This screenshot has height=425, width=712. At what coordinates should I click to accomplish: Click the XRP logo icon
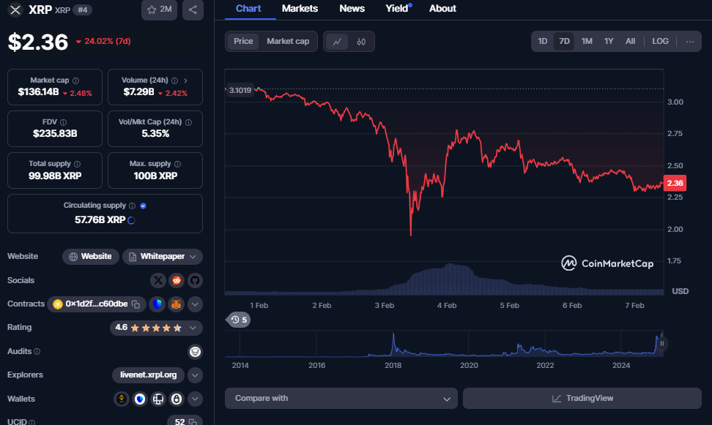click(x=15, y=10)
